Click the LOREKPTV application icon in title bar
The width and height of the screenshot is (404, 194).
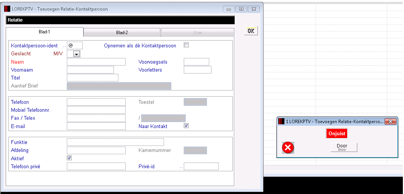coord(8,9)
